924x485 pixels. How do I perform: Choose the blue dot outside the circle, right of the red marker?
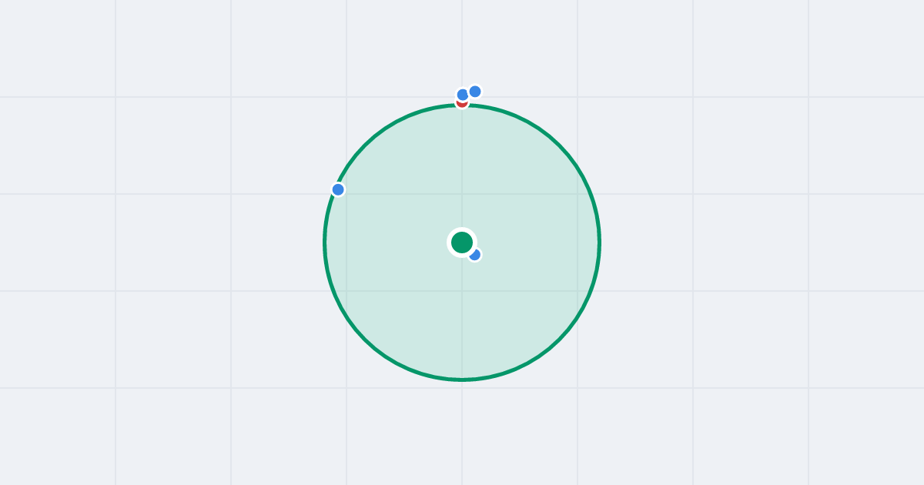(x=475, y=92)
